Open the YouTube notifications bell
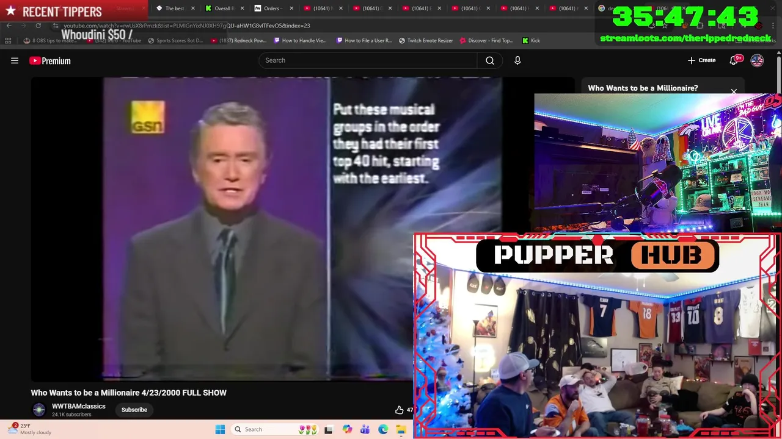Image resolution: width=782 pixels, height=439 pixels. pos(734,60)
